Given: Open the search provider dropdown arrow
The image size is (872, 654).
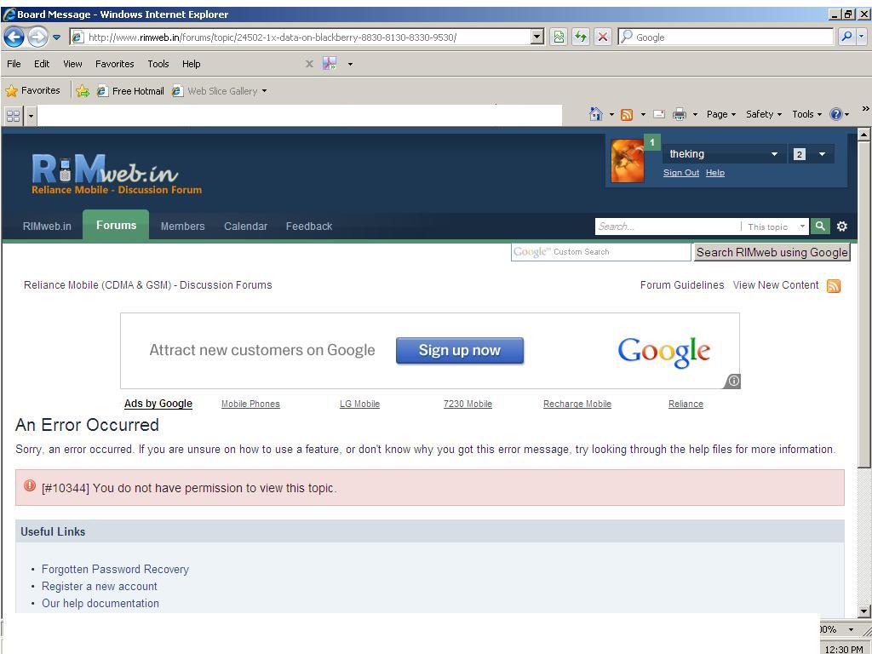Looking at the screenshot, I should pos(862,37).
